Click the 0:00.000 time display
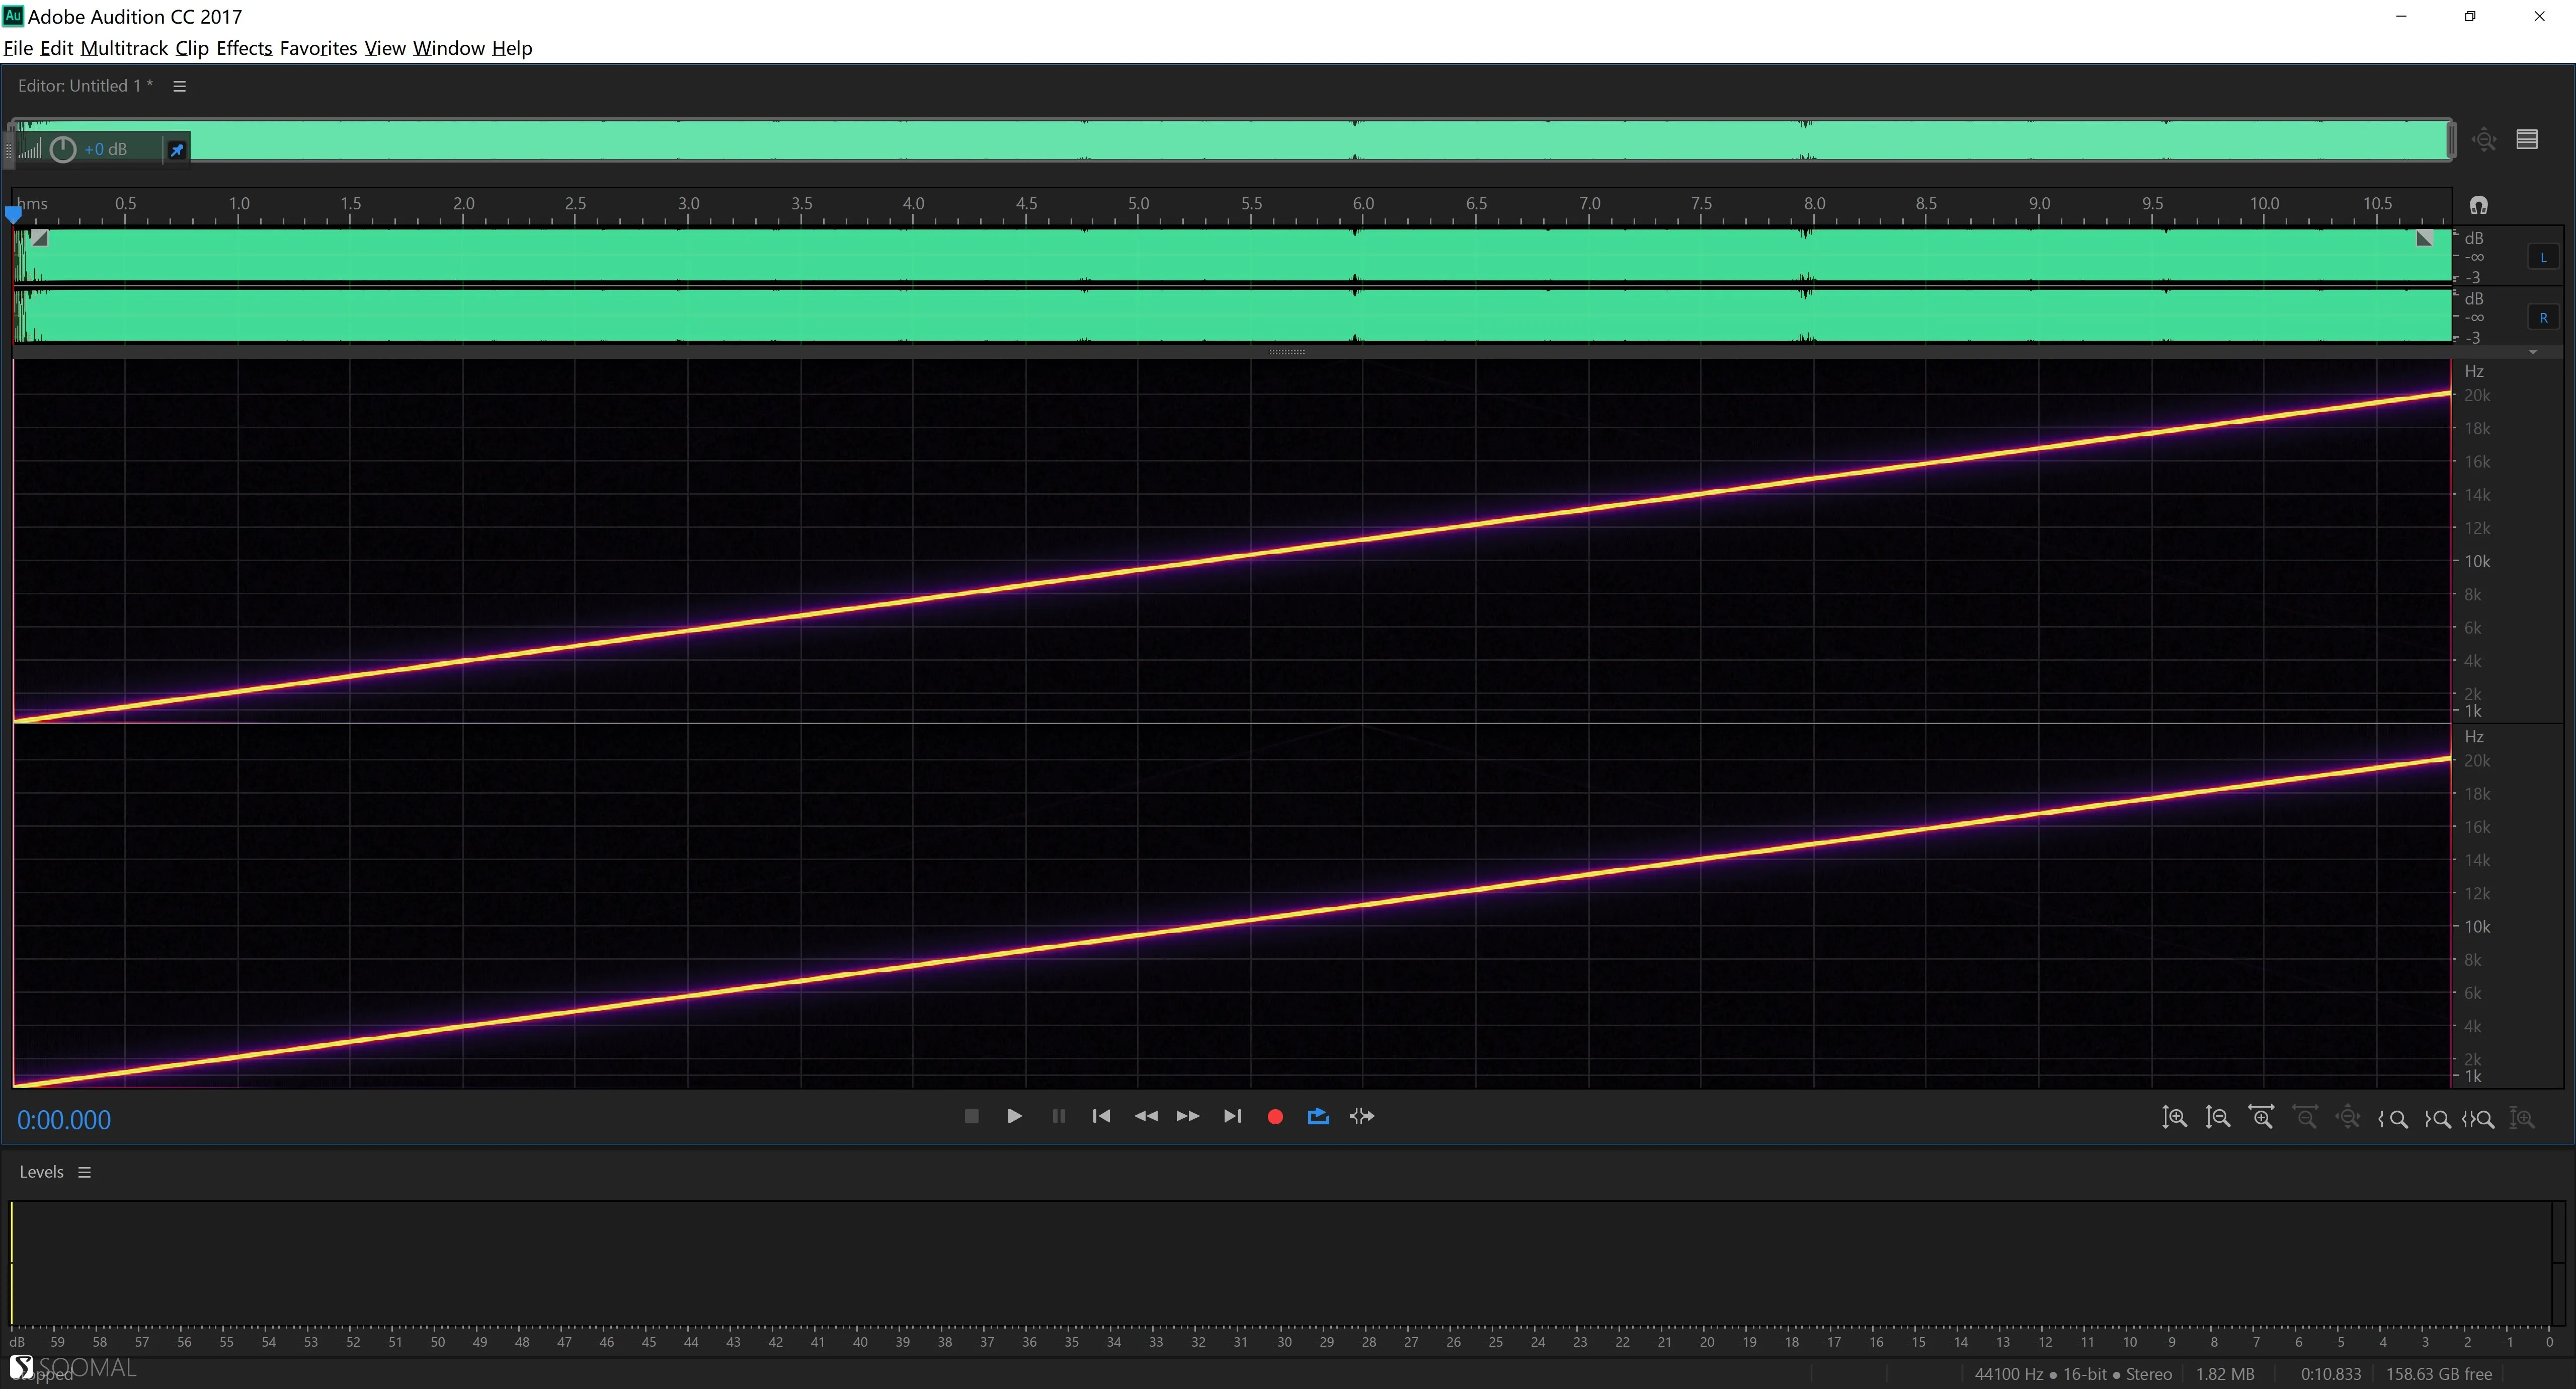Screen dimensions: 2576x1389 point(64,1120)
